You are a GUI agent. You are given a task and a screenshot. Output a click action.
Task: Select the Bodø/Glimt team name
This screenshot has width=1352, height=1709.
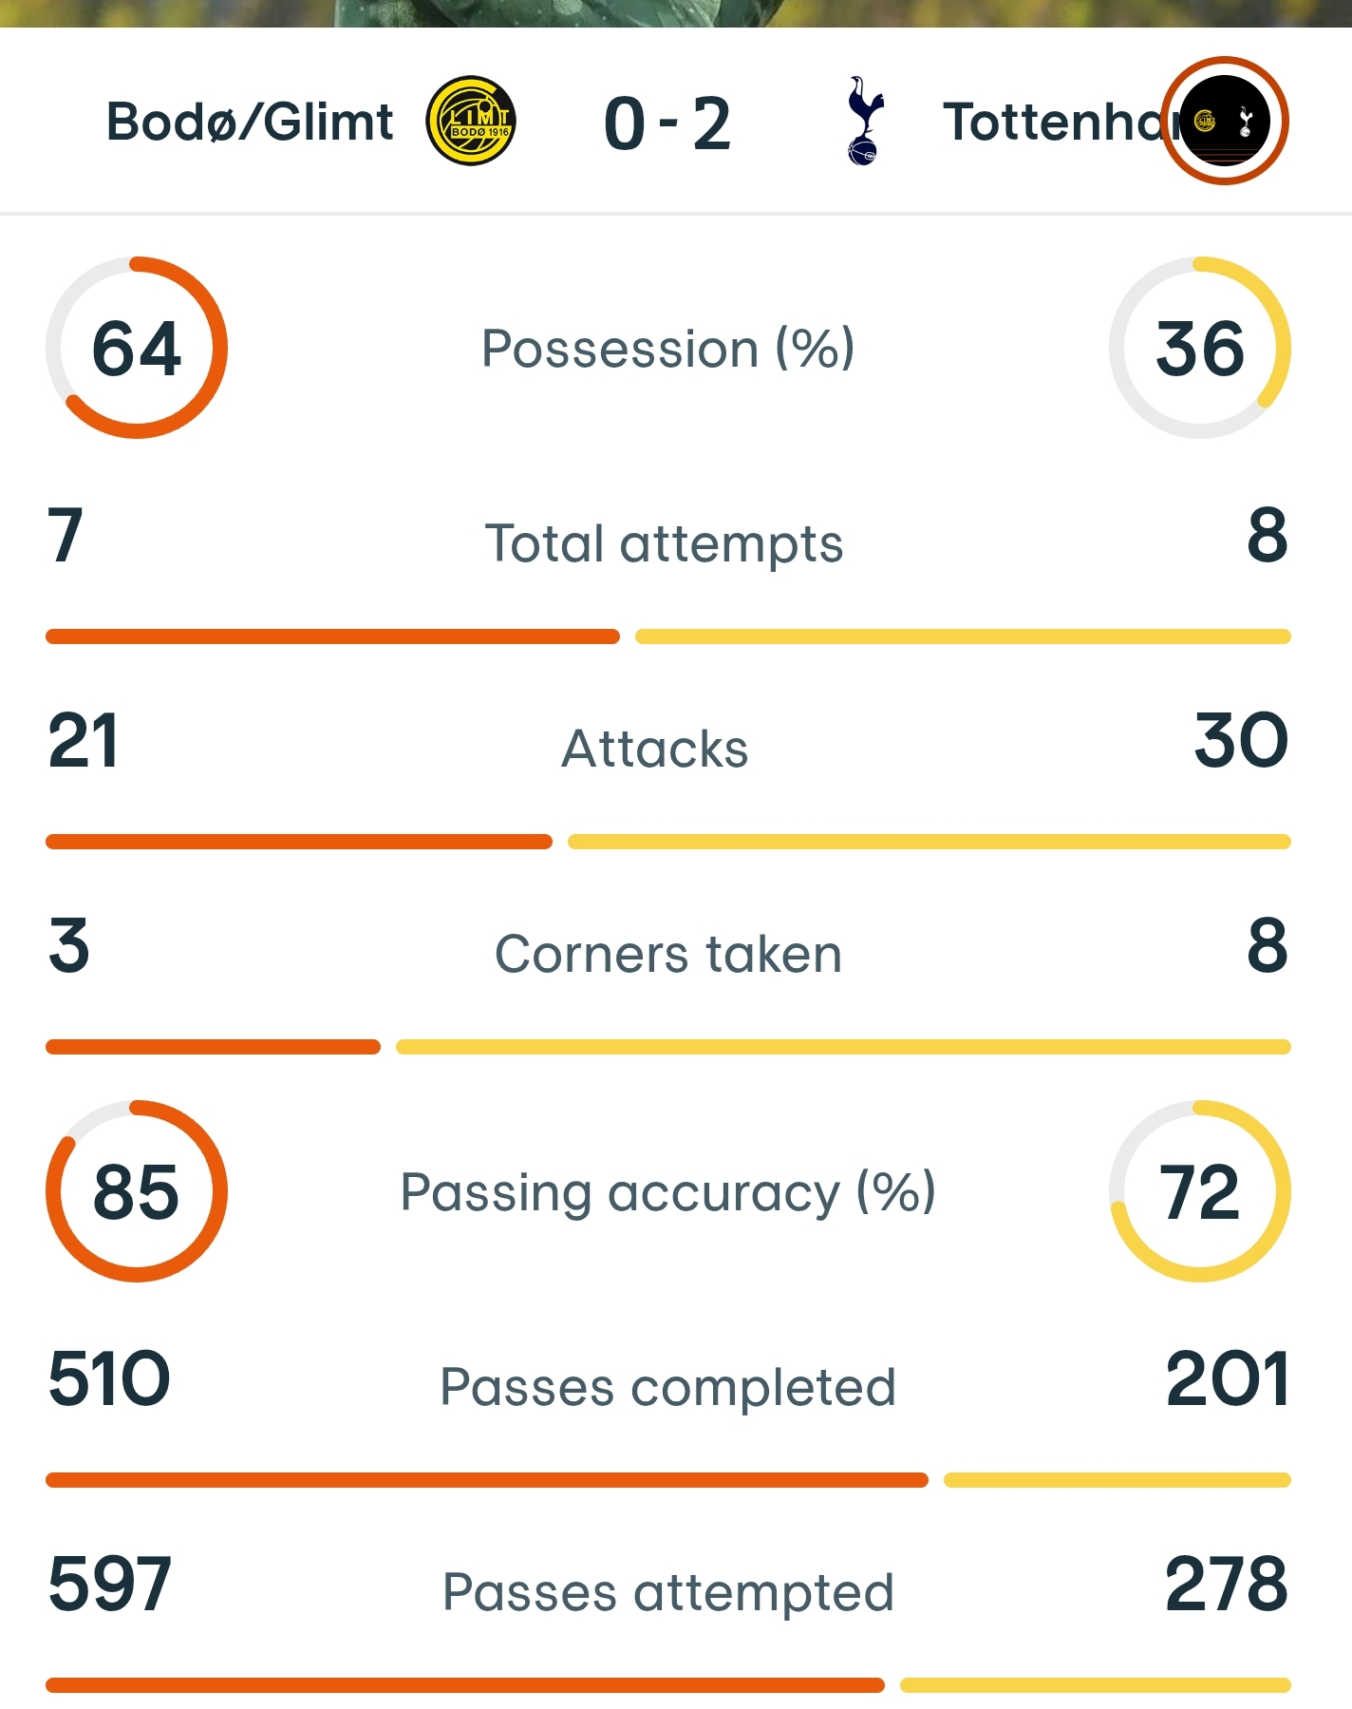(x=249, y=122)
